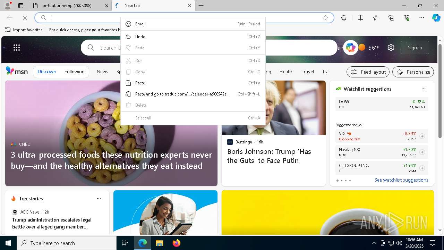Open Settings and more ellipsis menu
Viewport: 444px width, 250px height.
tap(422, 18)
